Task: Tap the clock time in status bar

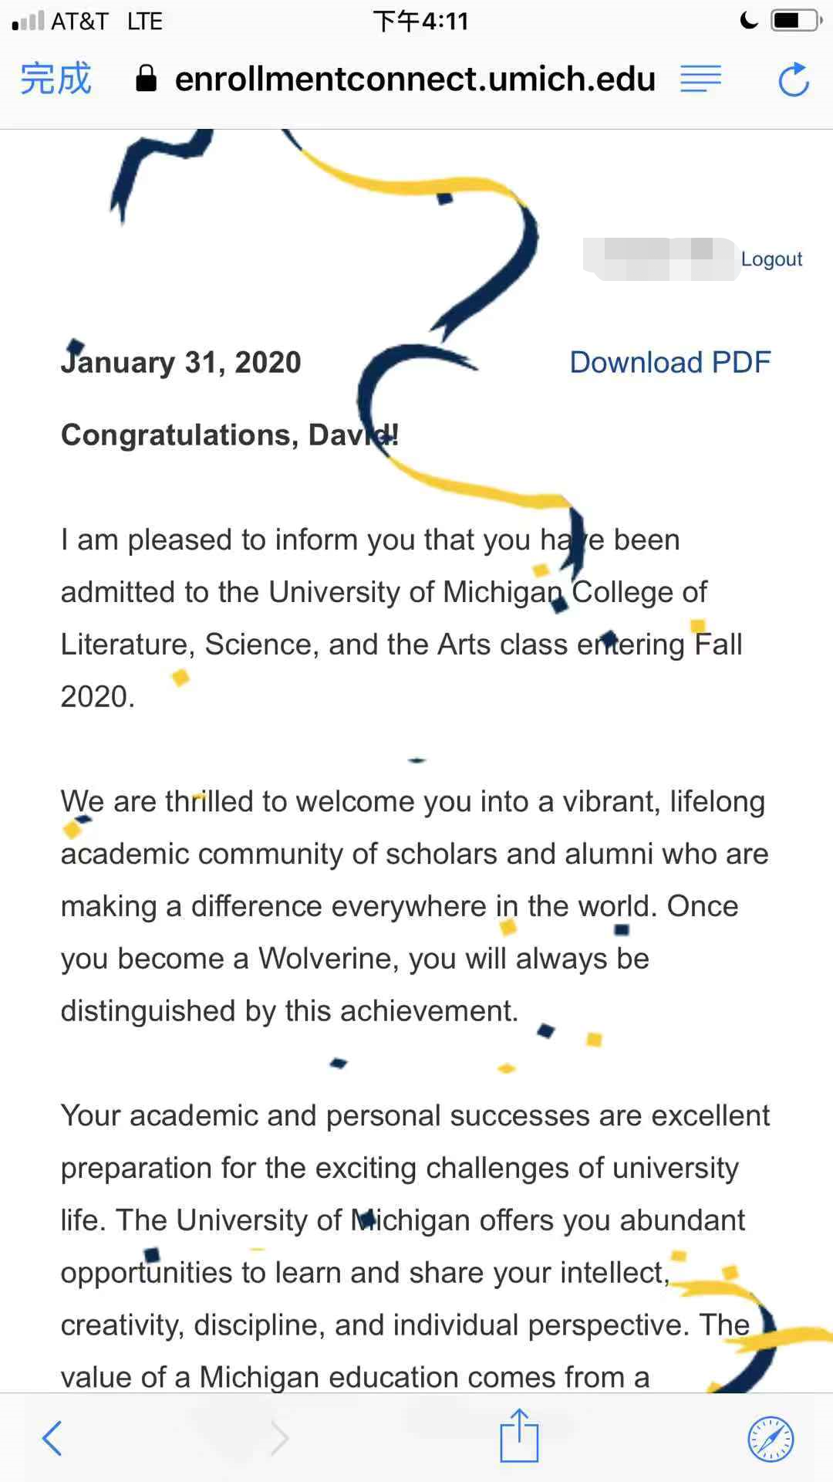Action: point(420,21)
